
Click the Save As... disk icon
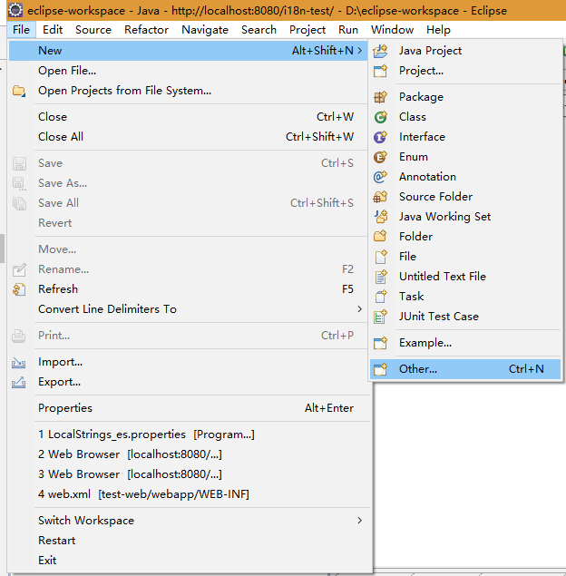[x=19, y=183]
